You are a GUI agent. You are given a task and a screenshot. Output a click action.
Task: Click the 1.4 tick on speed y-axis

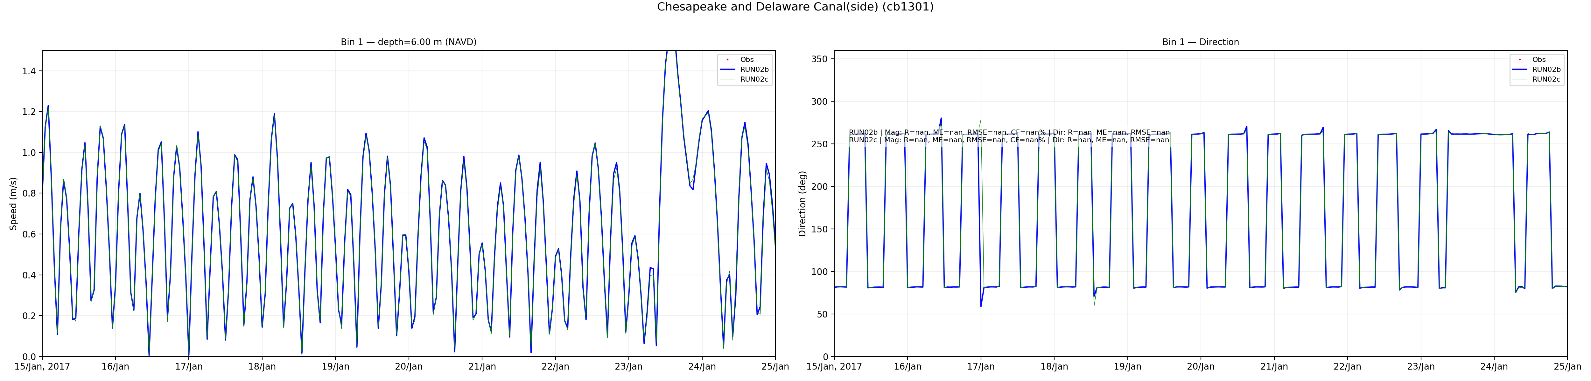[x=28, y=71]
